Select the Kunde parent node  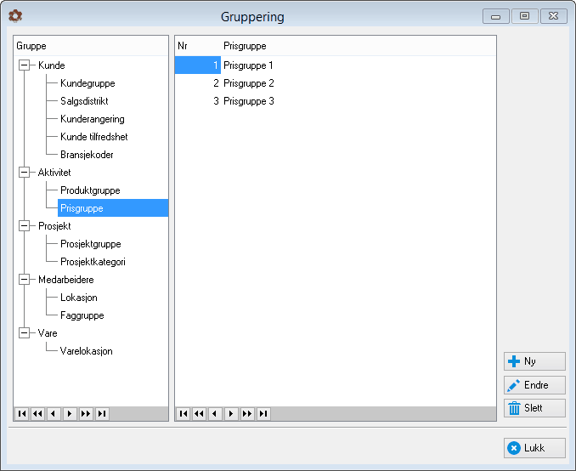52,65
